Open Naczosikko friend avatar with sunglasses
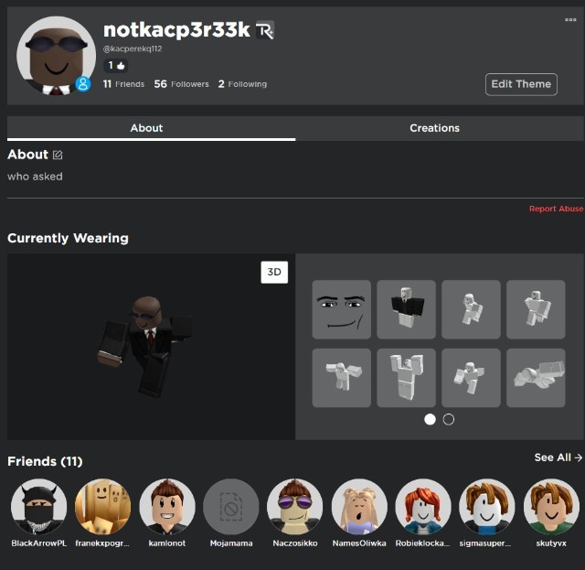This screenshot has width=585, height=570. pyautogui.click(x=295, y=507)
